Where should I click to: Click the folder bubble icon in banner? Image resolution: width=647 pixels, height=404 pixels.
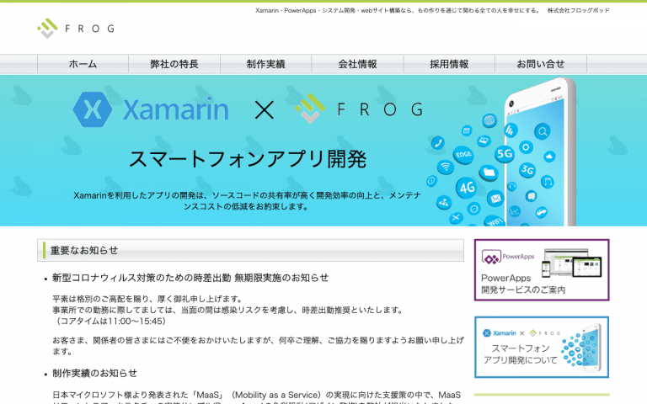pos(489,172)
